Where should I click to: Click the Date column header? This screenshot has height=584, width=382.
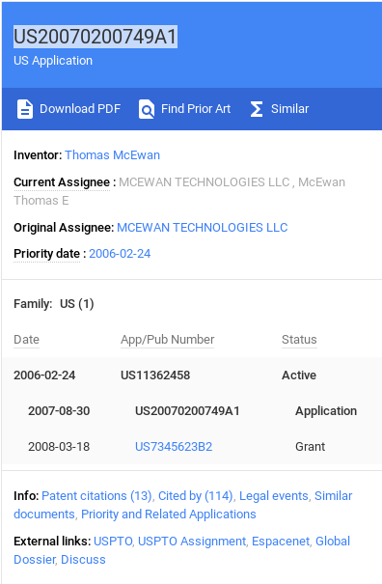click(x=26, y=340)
